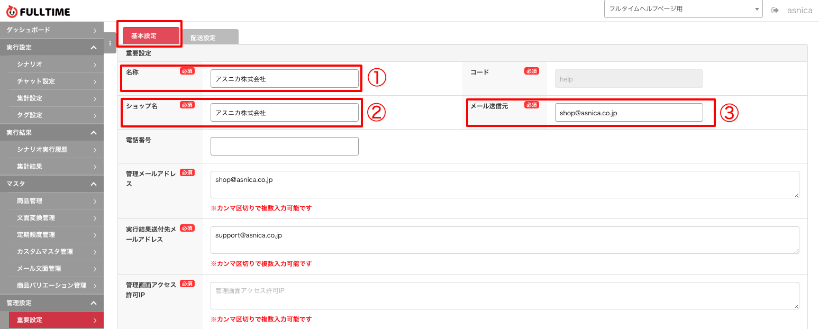This screenshot has width=819, height=329.
Task: Collapse the マスタ sidebar section
Action: point(52,184)
